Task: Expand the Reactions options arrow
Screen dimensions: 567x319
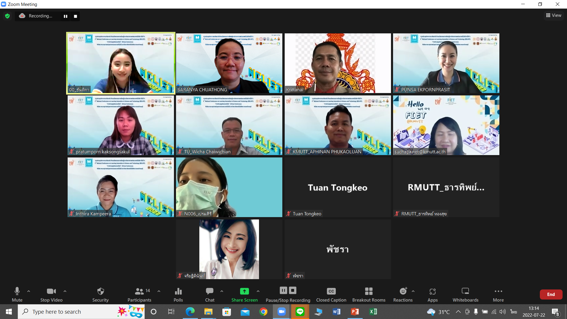Action: (413, 291)
